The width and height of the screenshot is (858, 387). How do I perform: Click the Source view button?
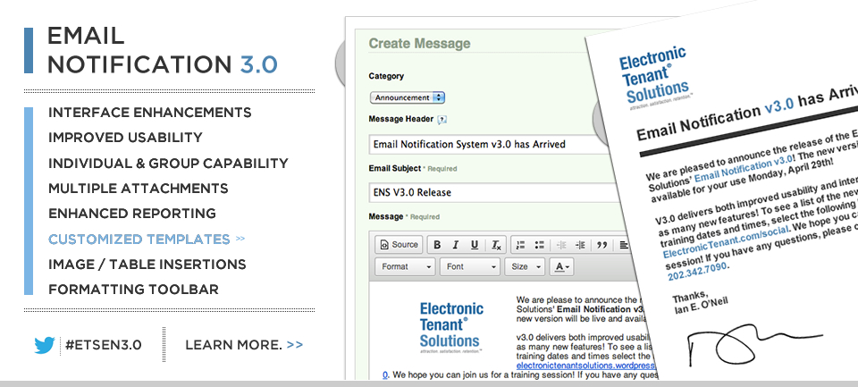point(399,245)
